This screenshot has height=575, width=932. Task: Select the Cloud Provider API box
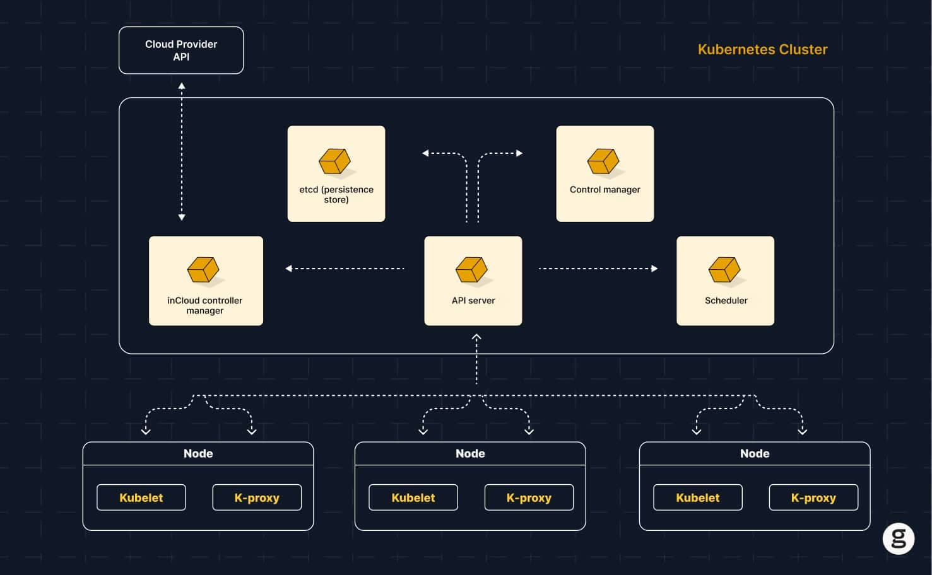tap(181, 50)
